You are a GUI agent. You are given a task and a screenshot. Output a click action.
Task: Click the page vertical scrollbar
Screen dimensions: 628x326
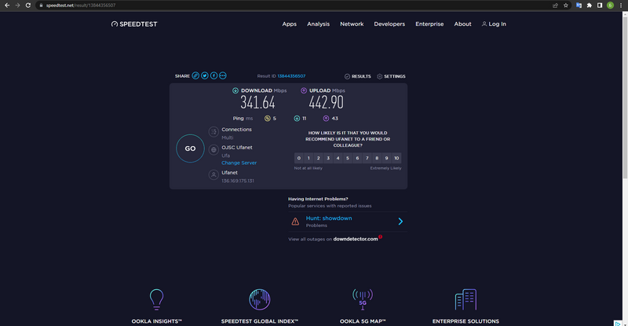pyautogui.click(x=625, y=97)
